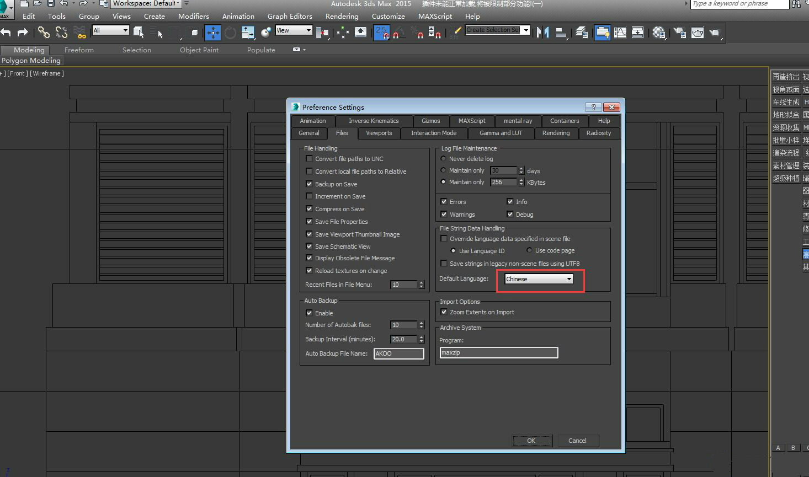Uncheck Zoom Extents on Import
The width and height of the screenshot is (809, 477).
pyautogui.click(x=444, y=312)
